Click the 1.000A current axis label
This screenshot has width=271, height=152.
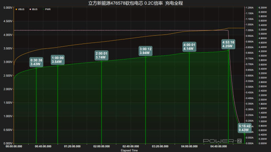[x=250, y=30]
